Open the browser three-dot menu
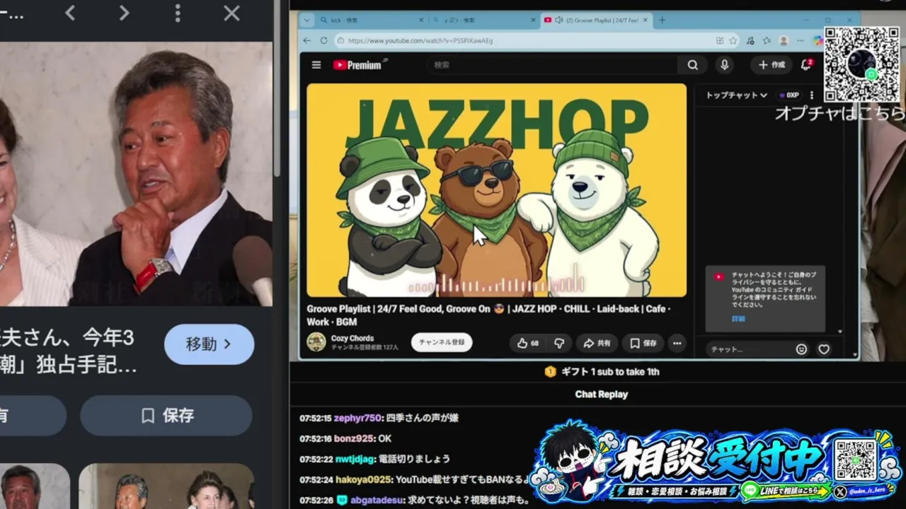906x509 pixels. tap(801, 41)
